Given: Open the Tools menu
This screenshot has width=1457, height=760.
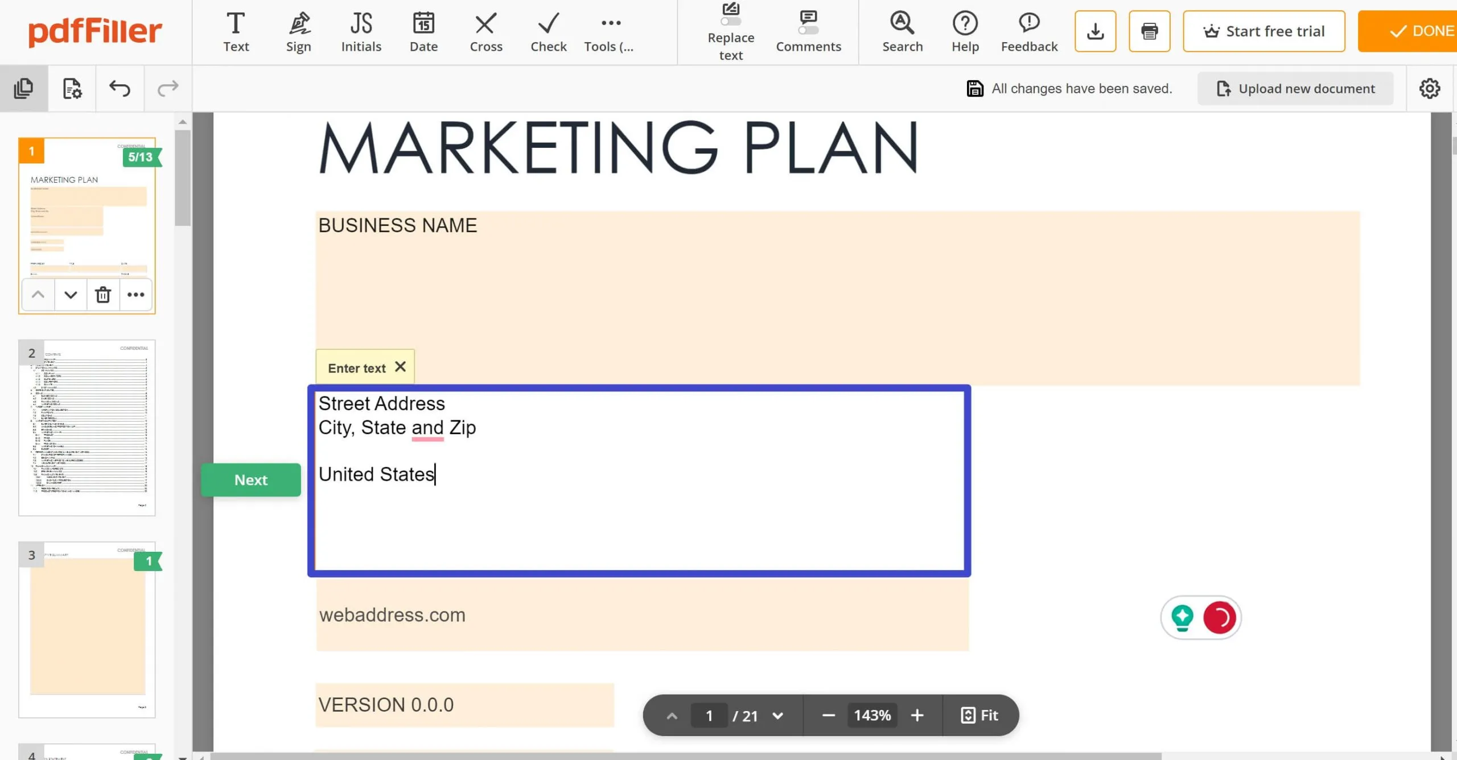Looking at the screenshot, I should coord(610,31).
